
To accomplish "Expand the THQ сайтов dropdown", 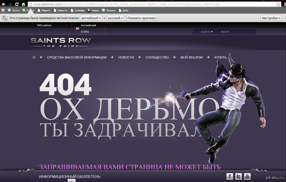I will click(51, 25).
